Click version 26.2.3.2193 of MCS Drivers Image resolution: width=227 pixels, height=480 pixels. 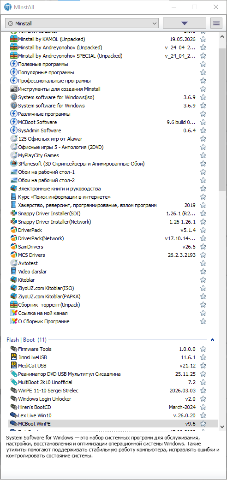pos(181,255)
